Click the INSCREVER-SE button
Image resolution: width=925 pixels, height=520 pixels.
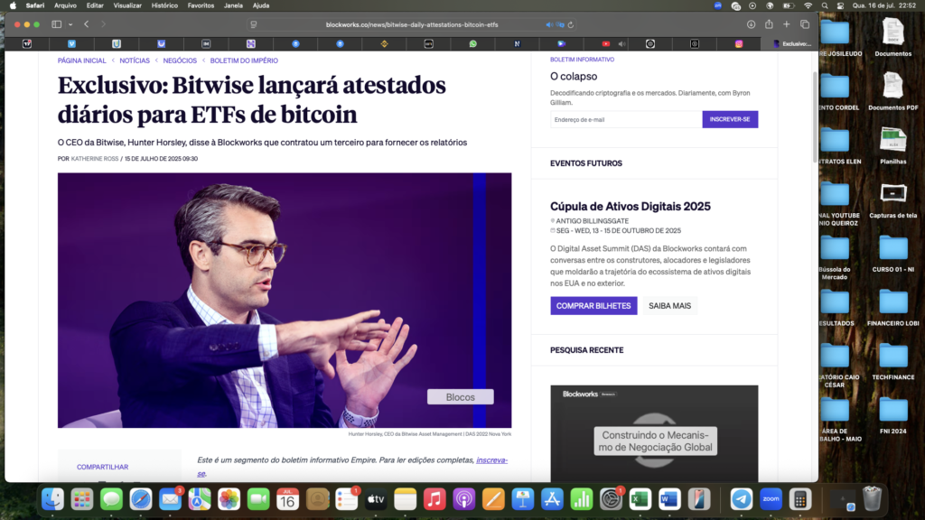pyautogui.click(x=730, y=120)
